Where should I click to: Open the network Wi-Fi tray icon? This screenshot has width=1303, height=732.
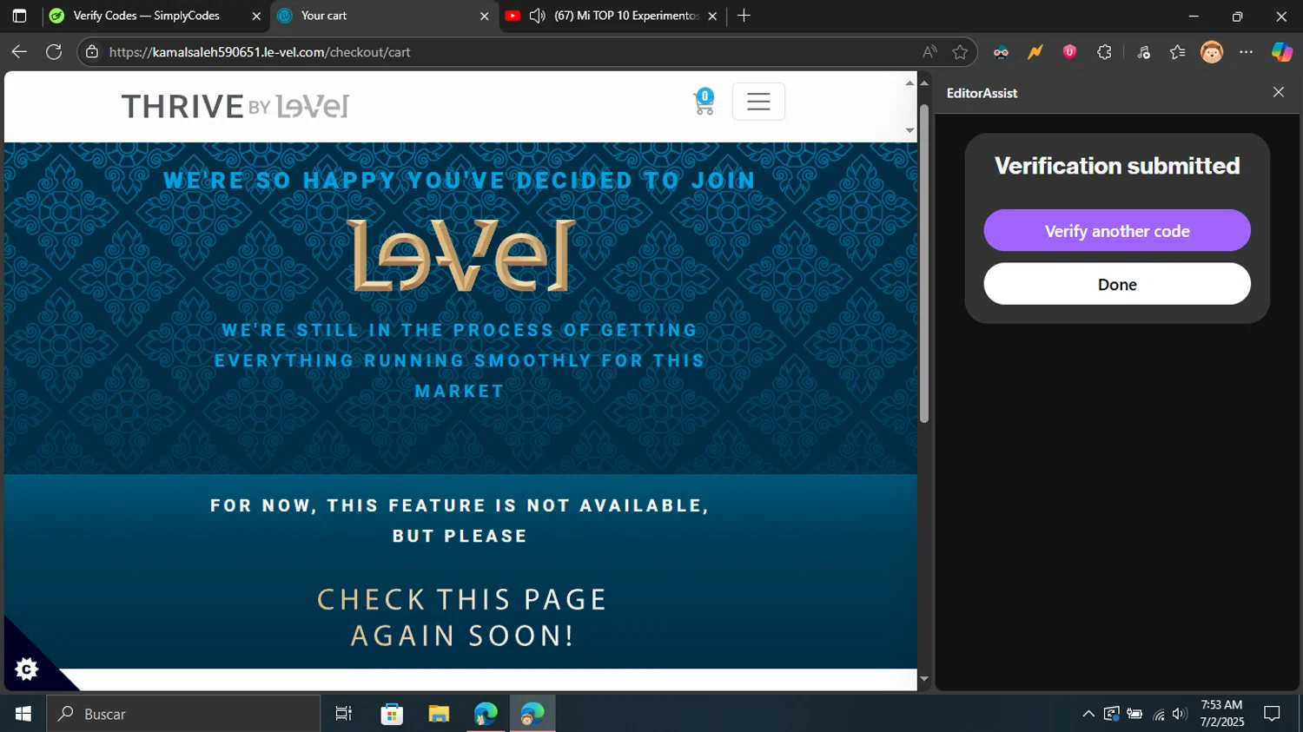point(1158,714)
